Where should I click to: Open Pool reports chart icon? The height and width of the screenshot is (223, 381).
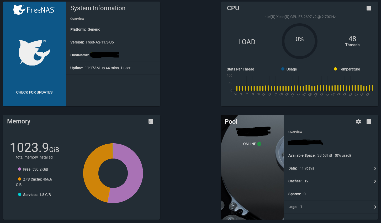pyautogui.click(x=369, y=122)
